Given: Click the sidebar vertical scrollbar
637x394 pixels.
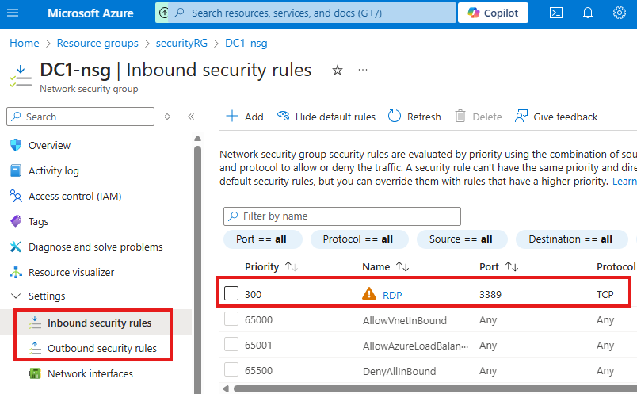Looking at the screenshot, I should (x=198, y=269).
